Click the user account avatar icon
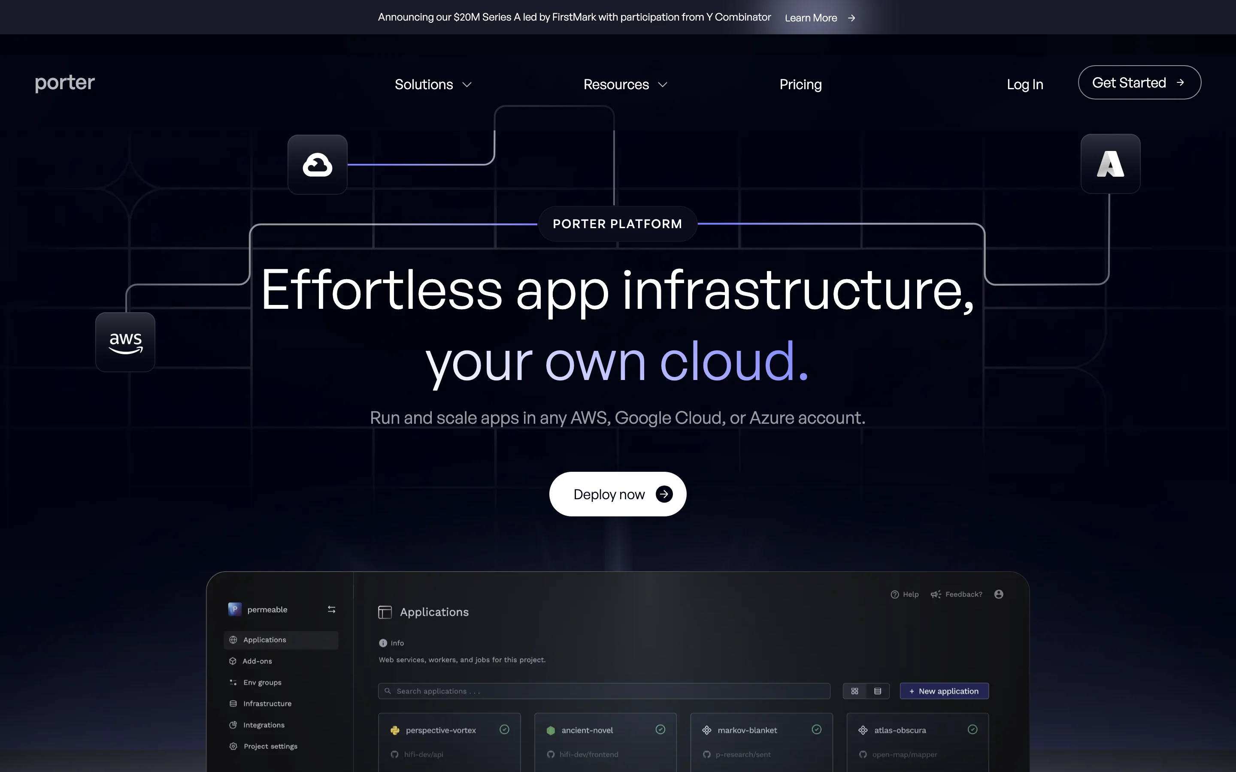The image size is (1236, 772). (x=999, y=594)
